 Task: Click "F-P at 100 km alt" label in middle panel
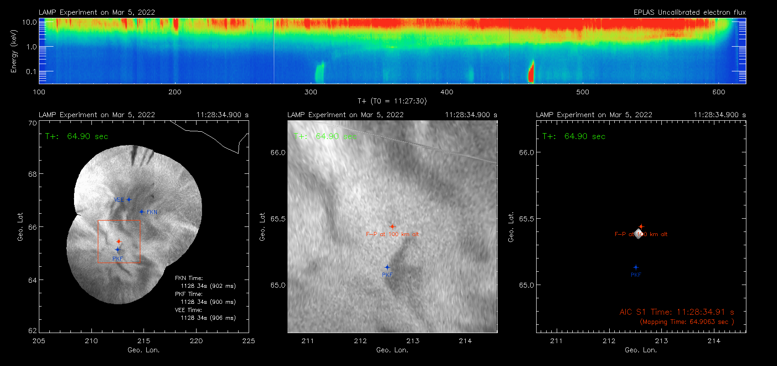click(x=392, y=234)
